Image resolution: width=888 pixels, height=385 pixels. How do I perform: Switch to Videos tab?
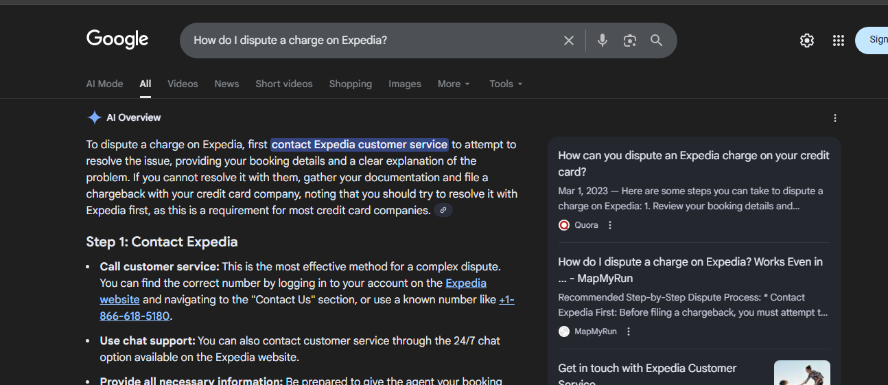point(183,84)
